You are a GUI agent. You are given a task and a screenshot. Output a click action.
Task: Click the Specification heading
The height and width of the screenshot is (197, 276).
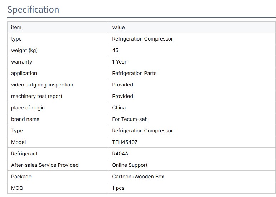pos(33,10)
